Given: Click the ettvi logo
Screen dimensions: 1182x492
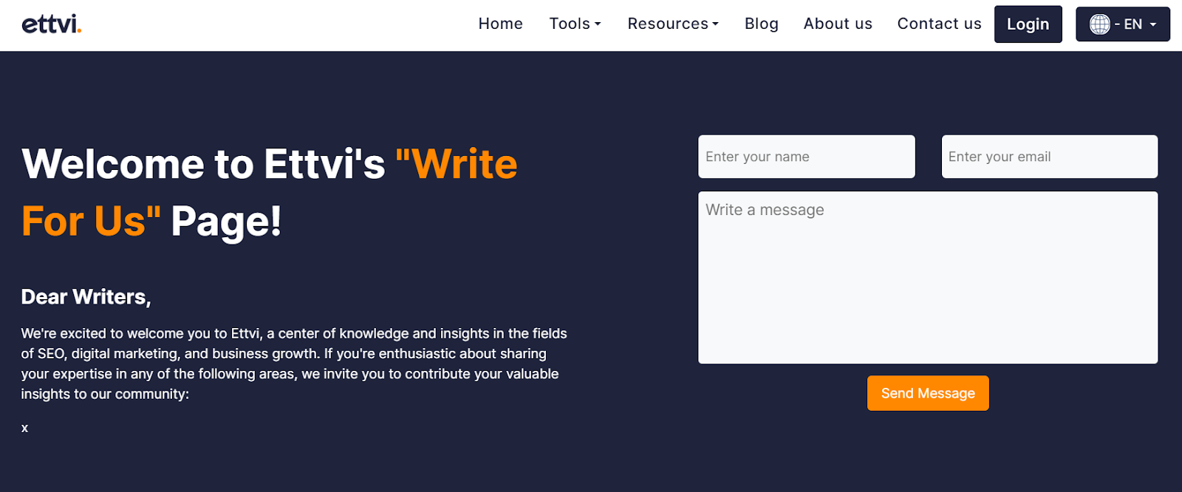Looking at the screenshot, I should click(x=52, y=24).
